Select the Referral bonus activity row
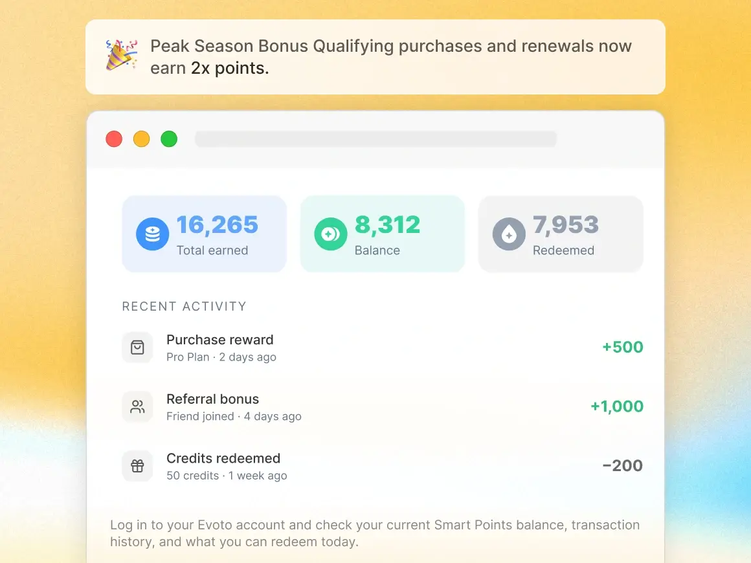 pyautogui.click(x=383, y=407)
